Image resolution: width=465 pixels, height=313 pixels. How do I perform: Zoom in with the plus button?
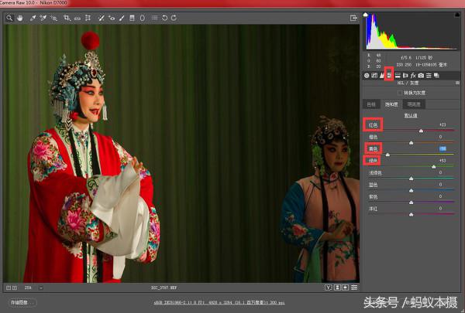point(15,287)
